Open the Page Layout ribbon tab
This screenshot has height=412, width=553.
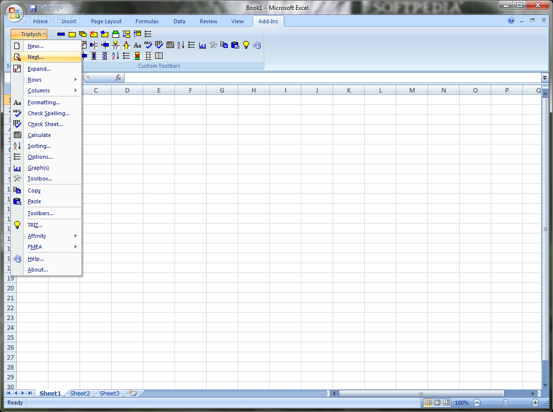click(x=106, y=21)
